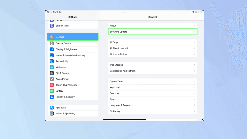Tap the Display & Brightness AA icon
Image resolution: width=247 pixels, height=139 pixels.
(52, 49)
